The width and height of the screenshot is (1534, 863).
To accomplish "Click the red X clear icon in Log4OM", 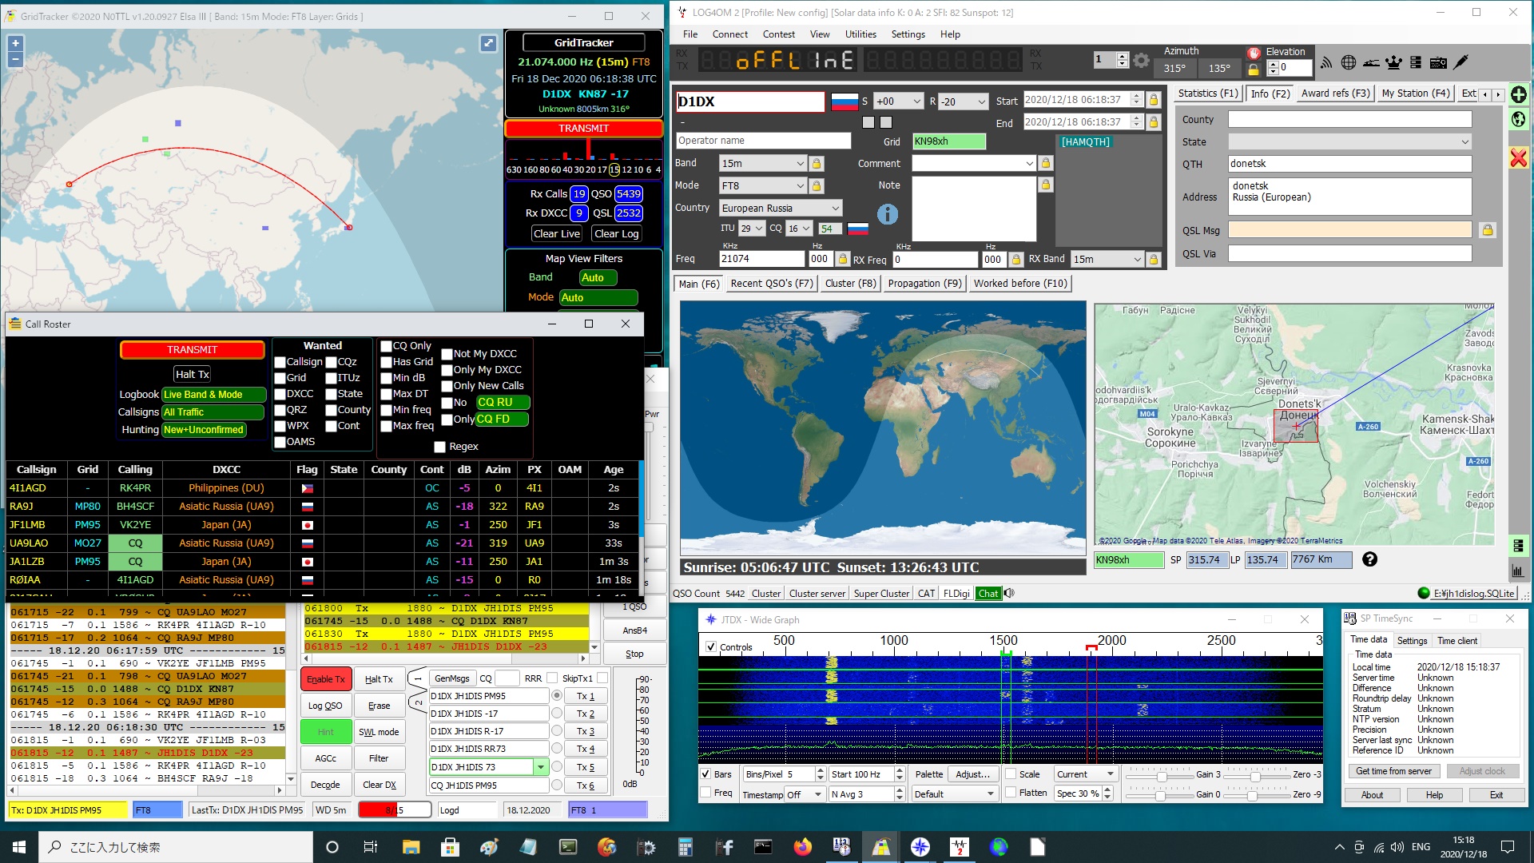I will click(x=1518, y=157).
